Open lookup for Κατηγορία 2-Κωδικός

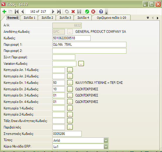[x=70, y=115]
